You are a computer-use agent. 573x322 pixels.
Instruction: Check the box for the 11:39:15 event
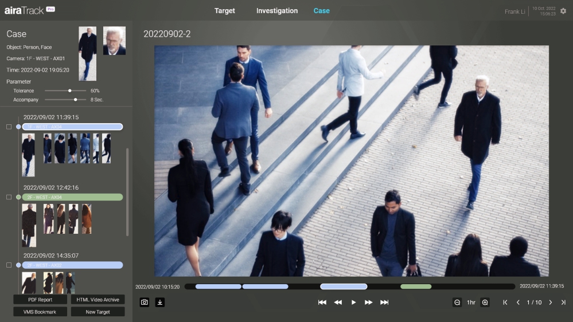click(9, 127)
